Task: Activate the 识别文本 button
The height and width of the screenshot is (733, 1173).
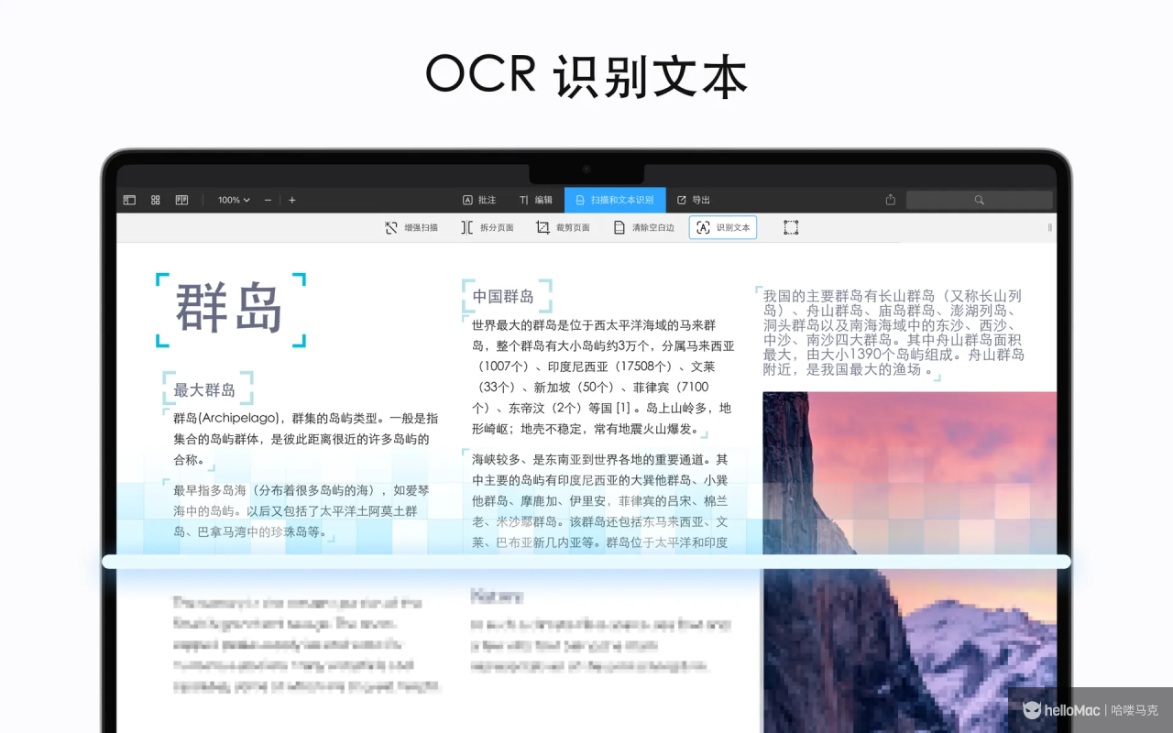Action: pos(723,227)
